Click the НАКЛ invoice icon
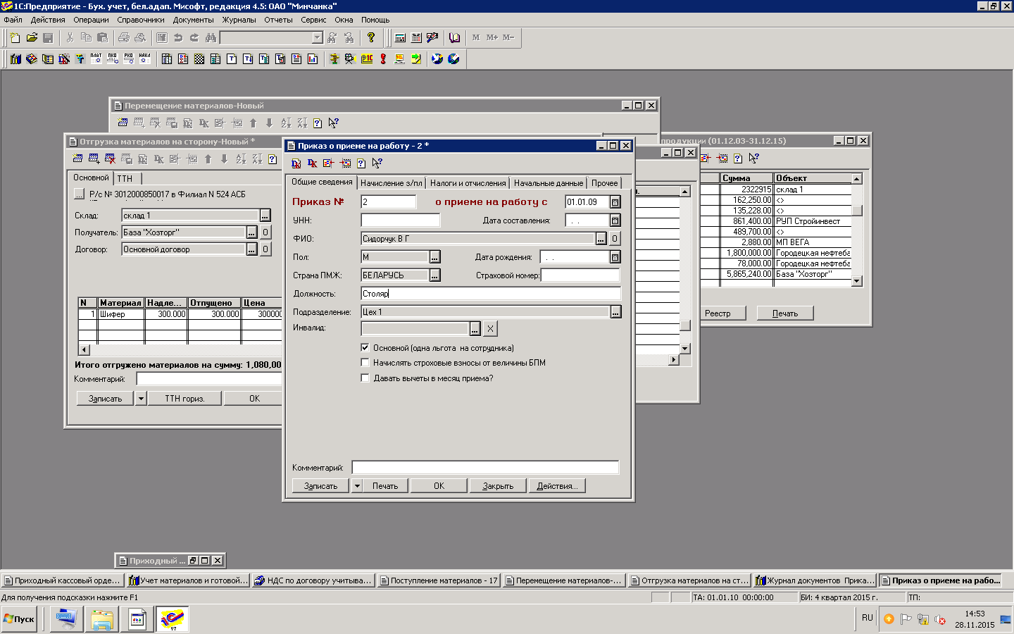This screenshot has width=1014, height=634. 145,58
